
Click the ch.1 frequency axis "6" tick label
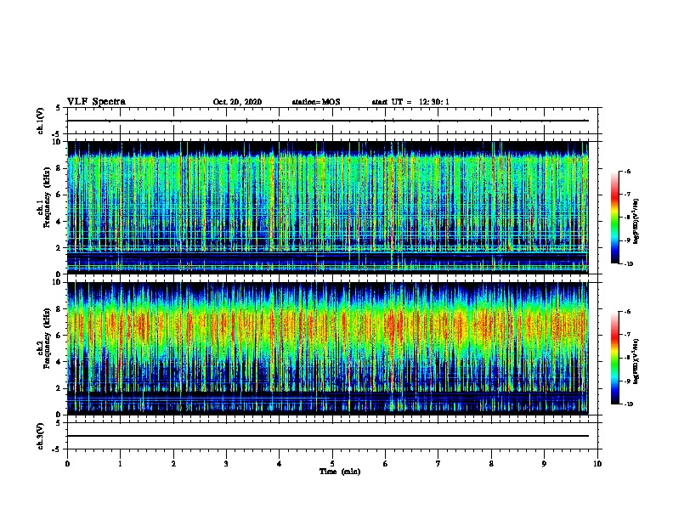coord(59,195)
